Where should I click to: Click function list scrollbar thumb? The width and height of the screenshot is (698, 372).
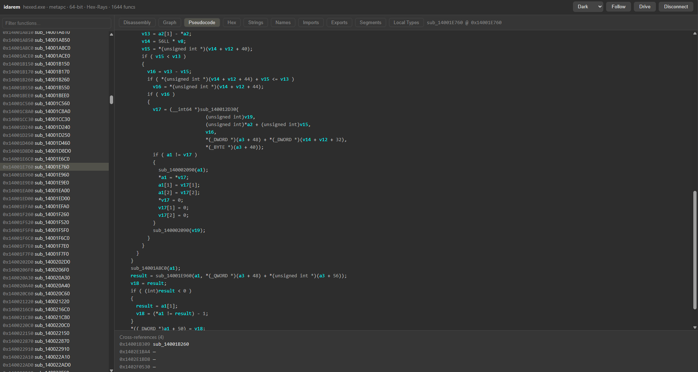[111, 100]
